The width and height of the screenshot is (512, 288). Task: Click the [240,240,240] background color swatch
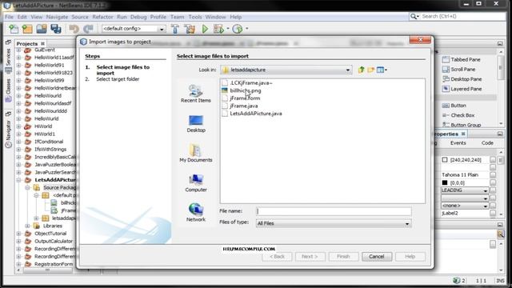pos(445,160)
